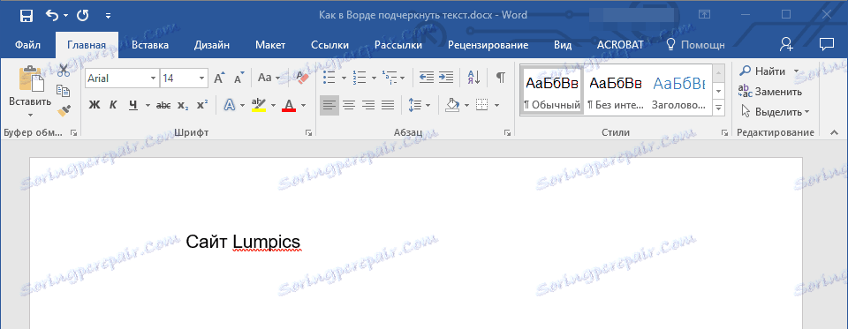
Task: Toggle superscript x² formatting
Action: tap(201, 105)
